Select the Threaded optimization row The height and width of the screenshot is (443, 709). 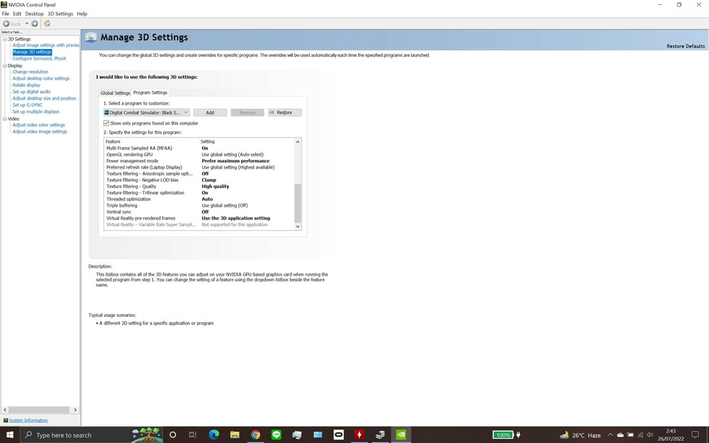(x=199, y=199)
